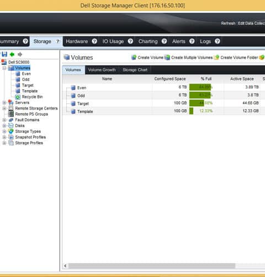Click the horizontal scrollbar thumb

click(x=152, y=266)
